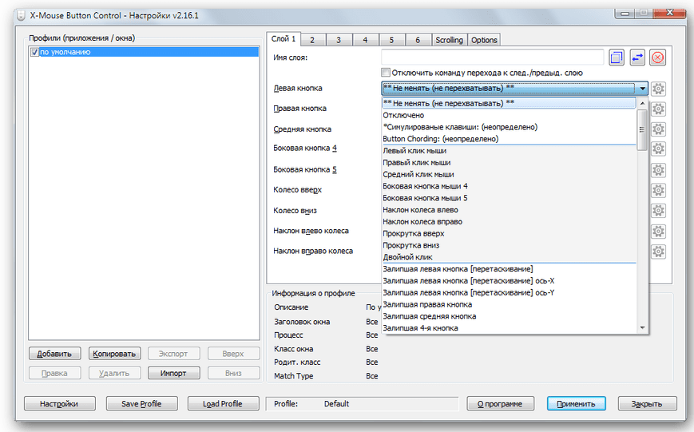Open gear settings for Правая кнопка

pos(658,109)
